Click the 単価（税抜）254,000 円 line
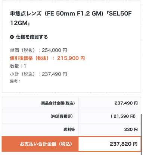Screen dimensions: 143x155 click(38, 50)
